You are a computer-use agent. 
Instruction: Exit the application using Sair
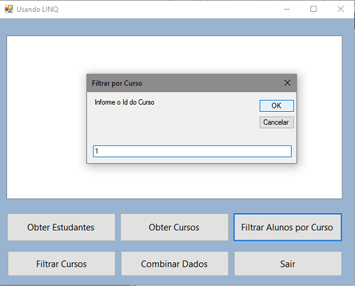tap(288, 264)
